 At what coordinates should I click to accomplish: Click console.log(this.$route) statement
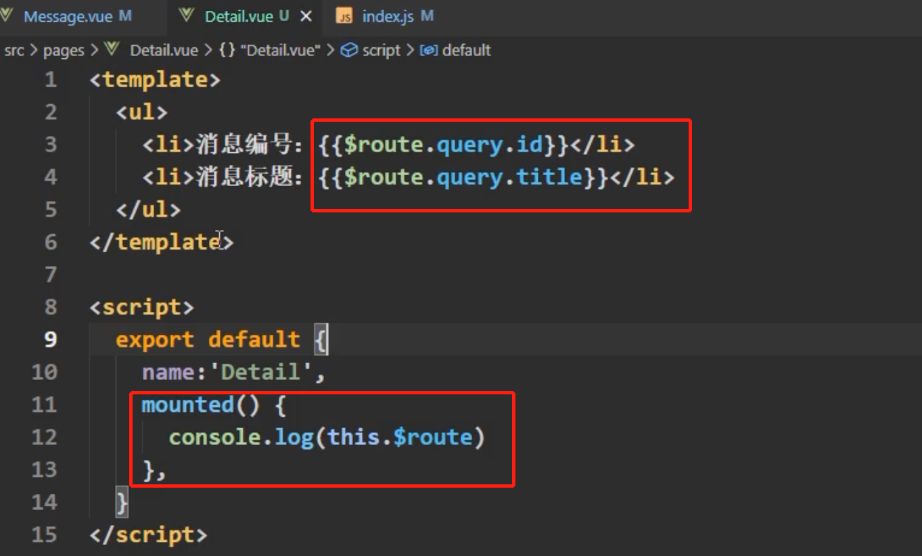pyautogui.click(x=327, y=437)
